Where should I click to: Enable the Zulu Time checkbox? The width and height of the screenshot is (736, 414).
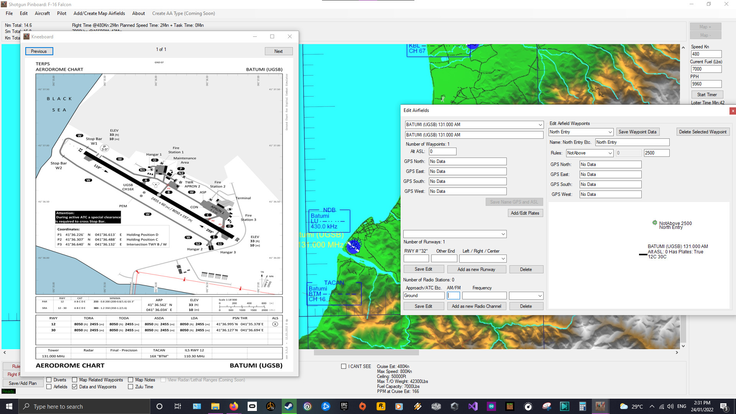(131, 387)
